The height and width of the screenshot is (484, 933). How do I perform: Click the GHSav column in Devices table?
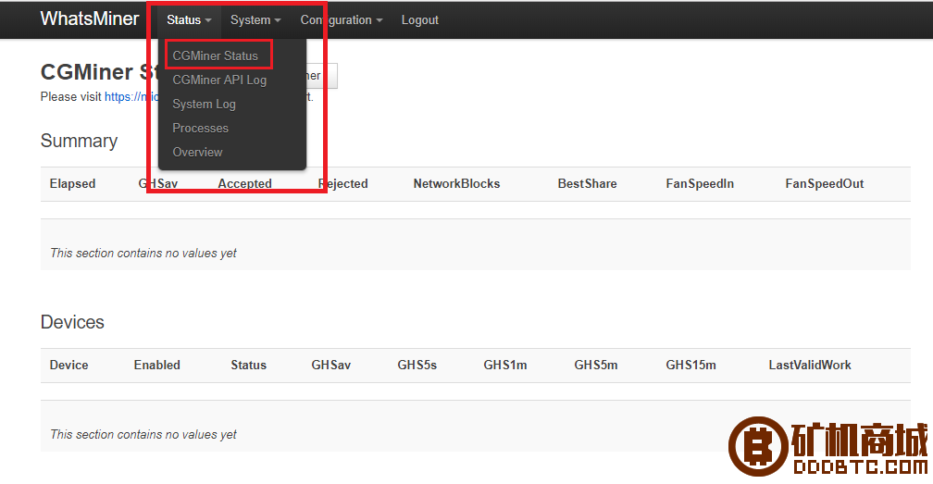[x=330, y=365]
